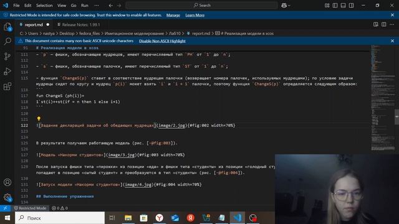Dismiss the non-ASCII characters notification

pos(392,41)
